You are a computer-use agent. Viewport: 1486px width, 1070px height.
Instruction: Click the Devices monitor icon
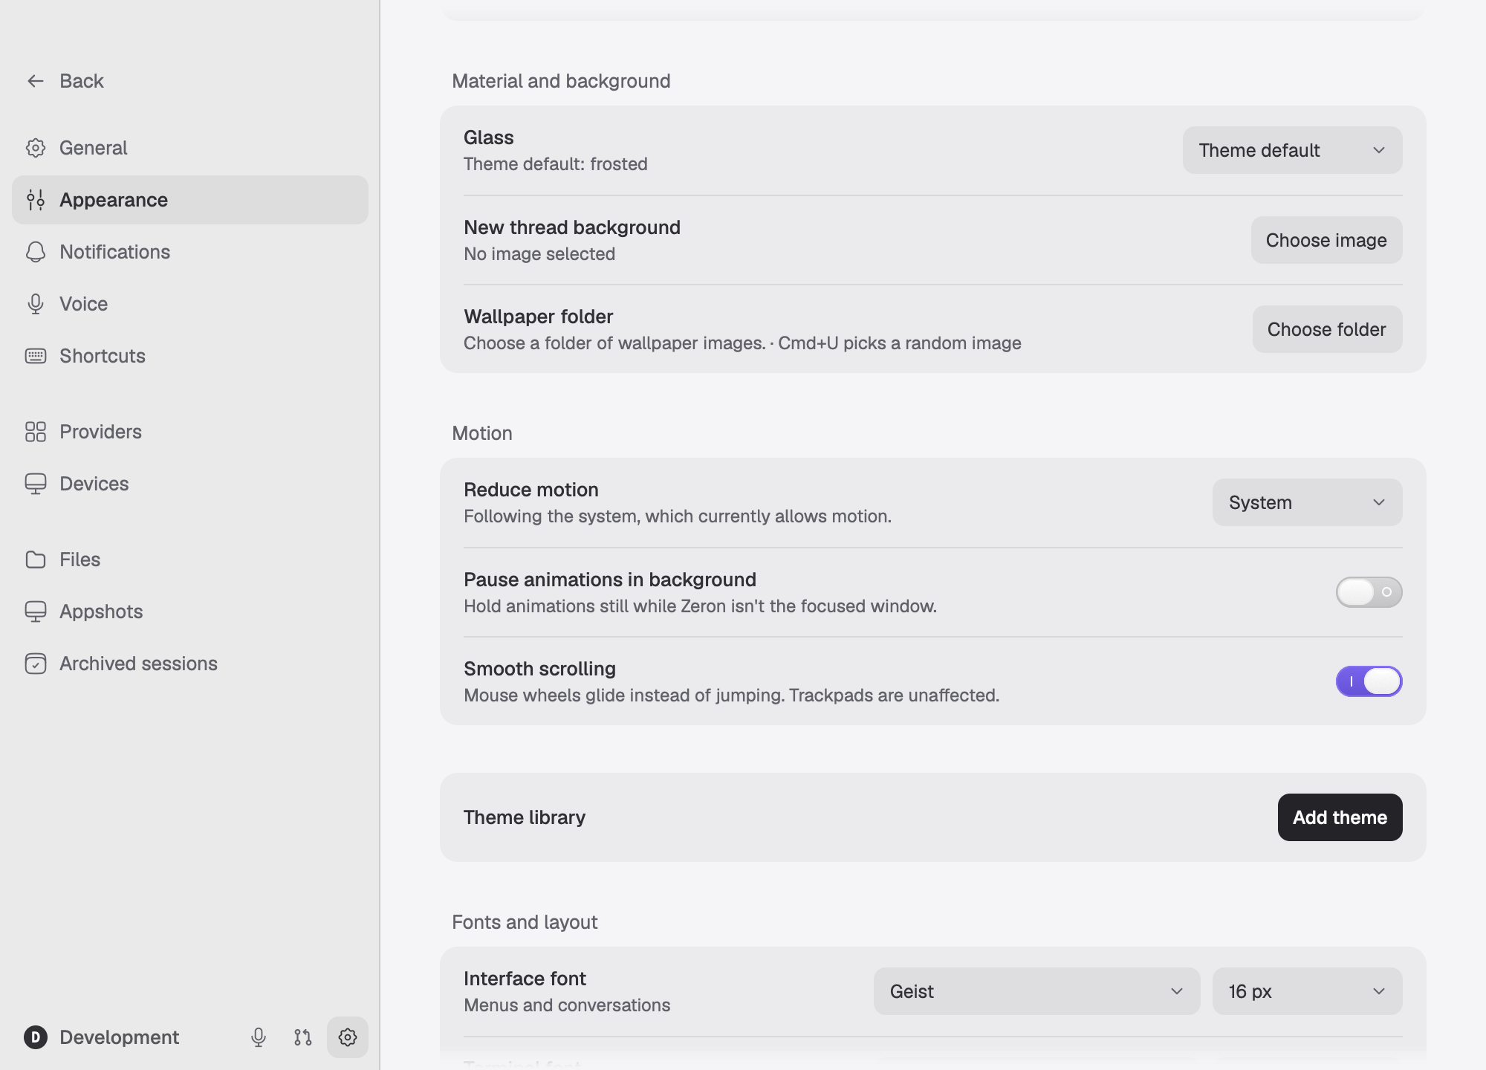(36, 484)
